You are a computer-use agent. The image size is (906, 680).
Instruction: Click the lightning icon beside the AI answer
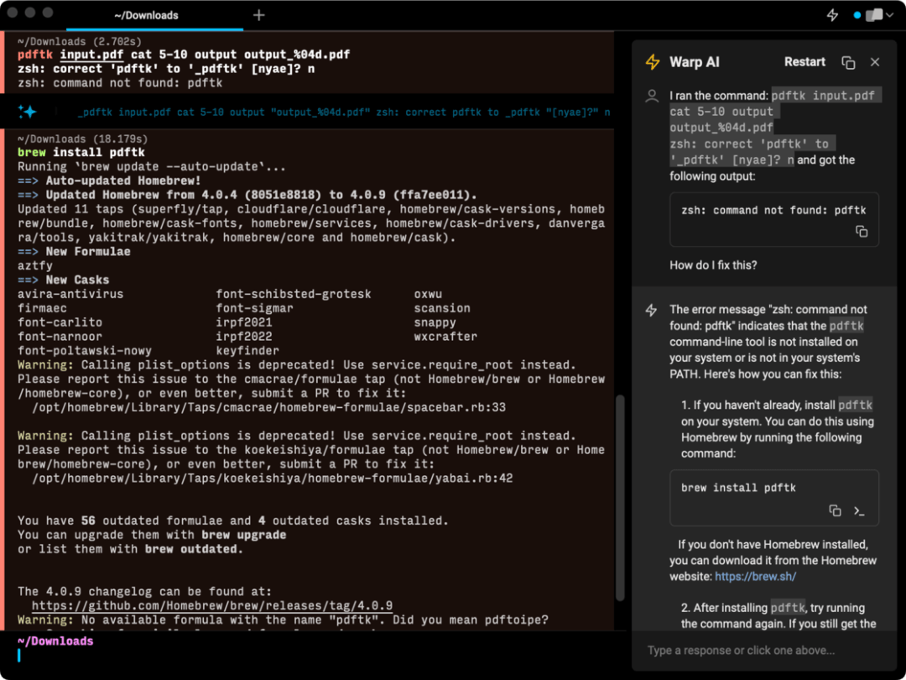pos(651,311)
